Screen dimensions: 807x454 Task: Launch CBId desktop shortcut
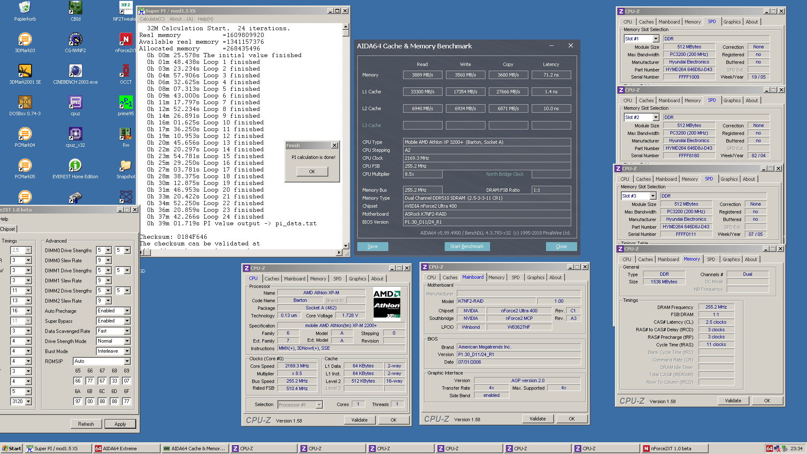point(75,11)
